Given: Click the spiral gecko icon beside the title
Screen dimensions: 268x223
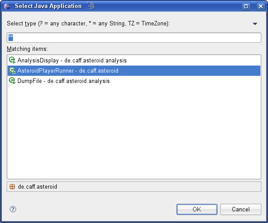Looking at the screenshot, I should 91,5.
